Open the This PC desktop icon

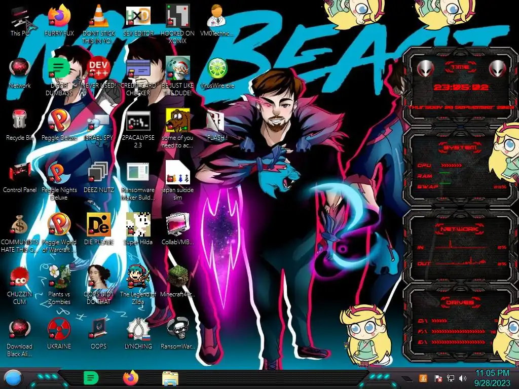pyautogui.click(x=20, y=20)
